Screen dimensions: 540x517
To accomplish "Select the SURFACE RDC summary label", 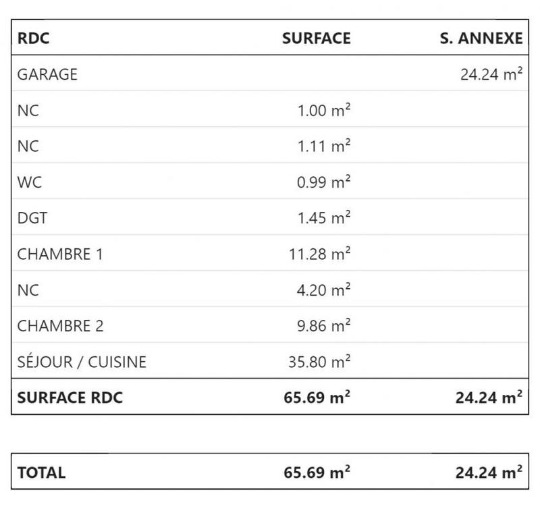I will tap(70, 397).
